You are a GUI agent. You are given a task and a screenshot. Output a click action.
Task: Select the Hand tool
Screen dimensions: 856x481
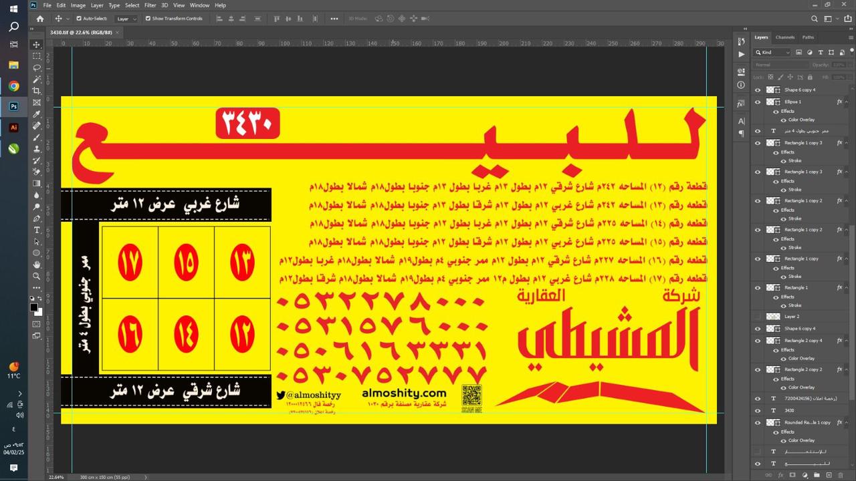pos(37,265)
